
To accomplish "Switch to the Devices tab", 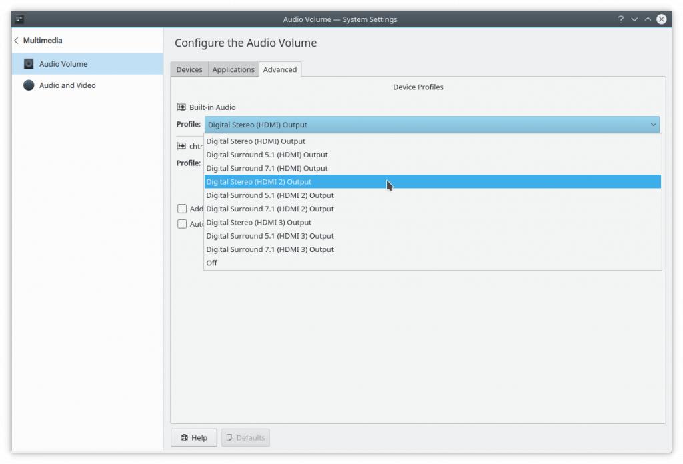I will (189, 69).
